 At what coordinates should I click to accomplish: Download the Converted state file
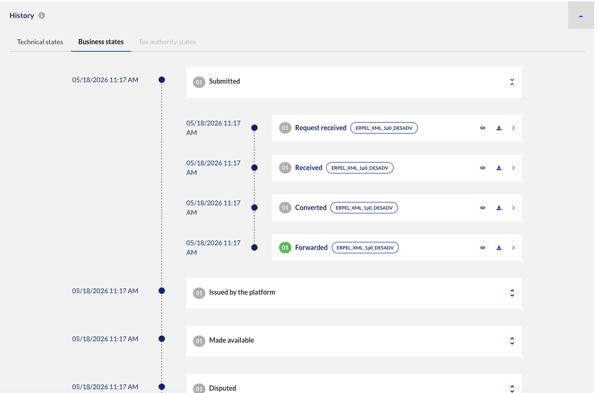coord(499,208)
